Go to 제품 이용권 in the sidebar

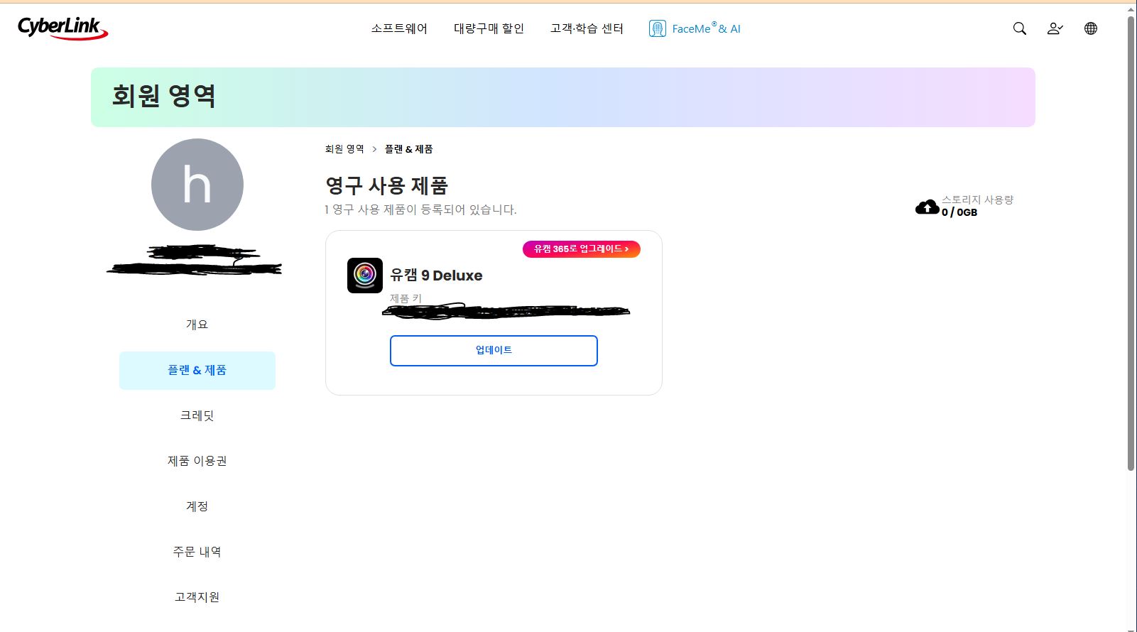[197, 461]
